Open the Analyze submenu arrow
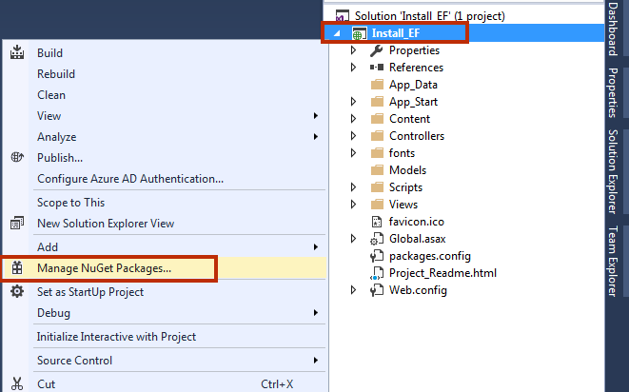 click(x=316, y=137)
